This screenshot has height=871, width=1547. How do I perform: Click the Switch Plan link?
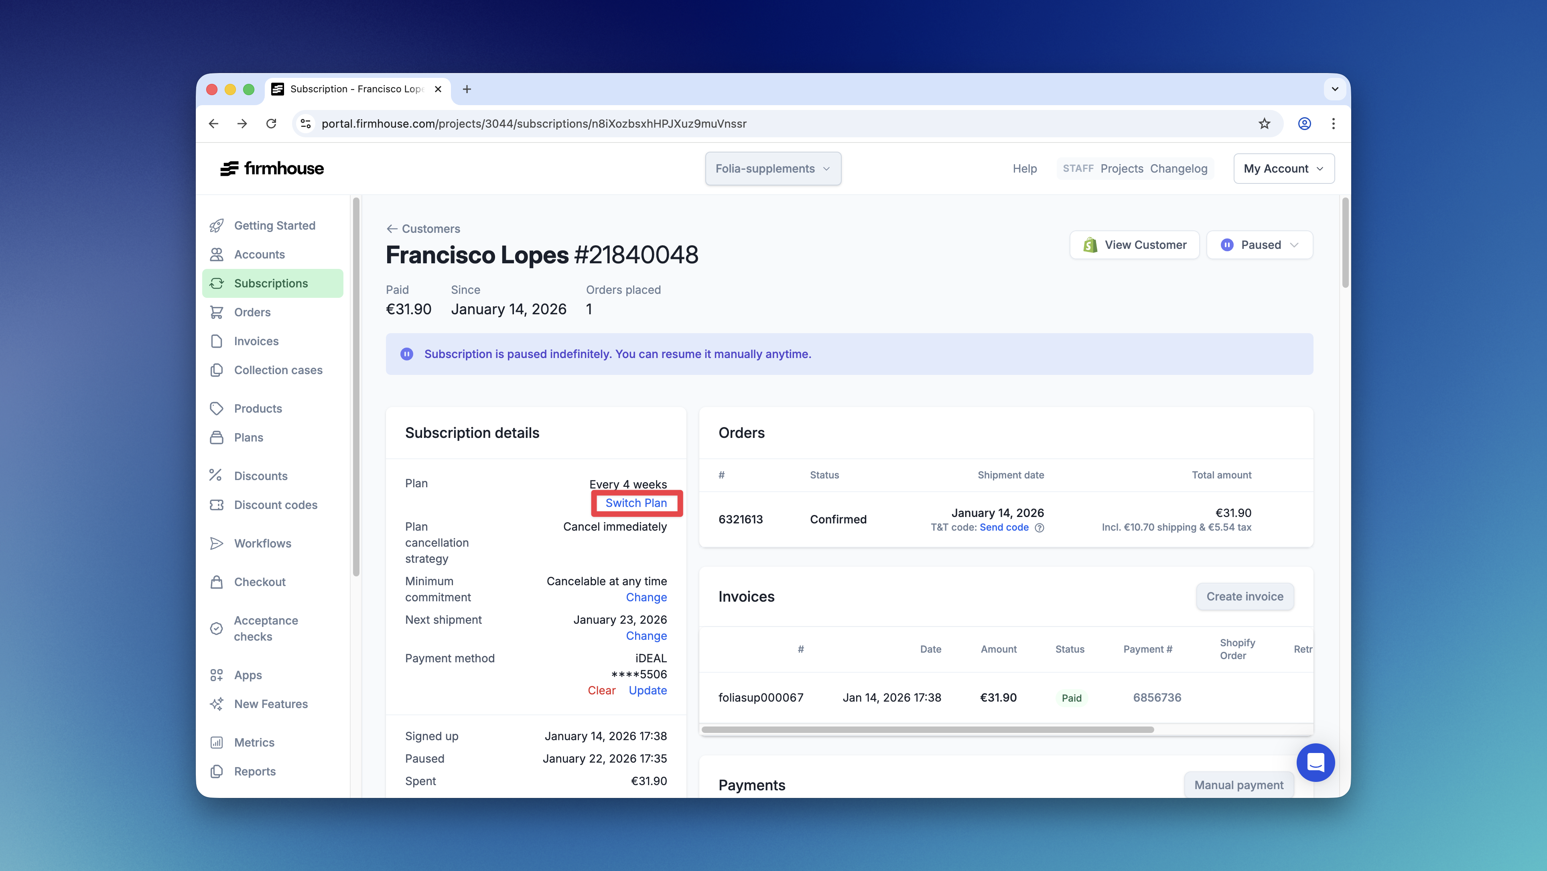(636, 503)
